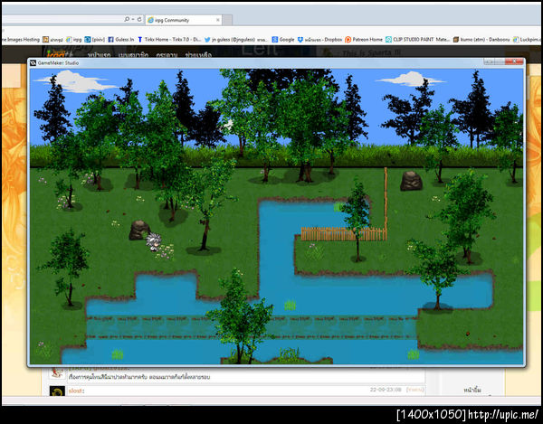Viewport: 543px width, 424px height.
Task: Close the irpg Community tab
Action: (218, 20)
